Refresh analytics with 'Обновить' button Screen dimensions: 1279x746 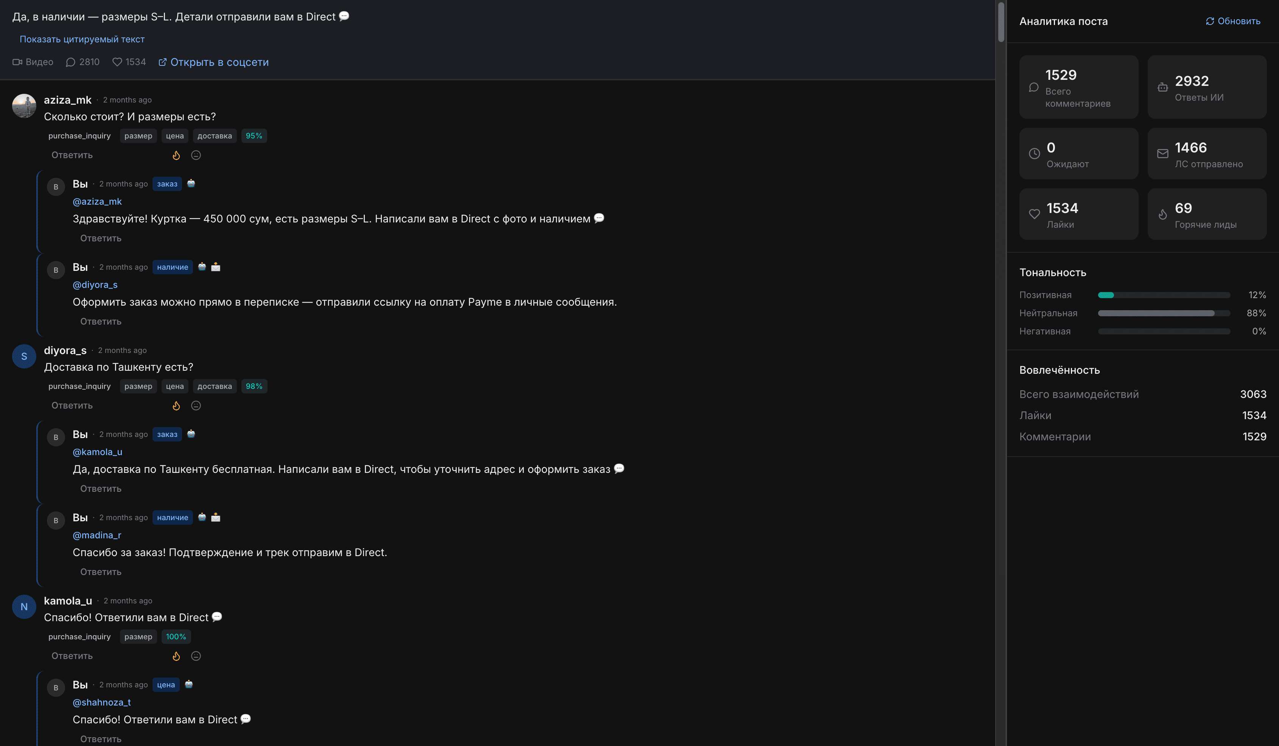[x=1233, y=21]
